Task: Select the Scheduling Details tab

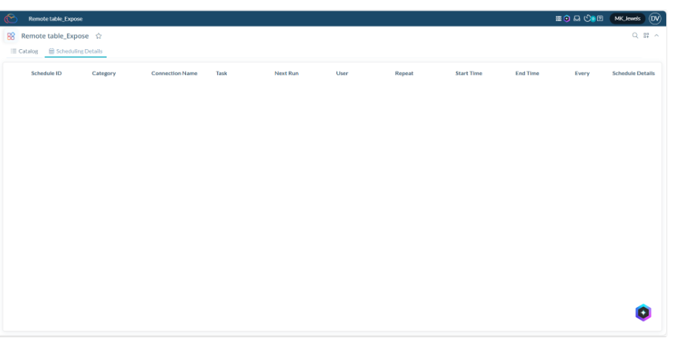Action: 76,51
